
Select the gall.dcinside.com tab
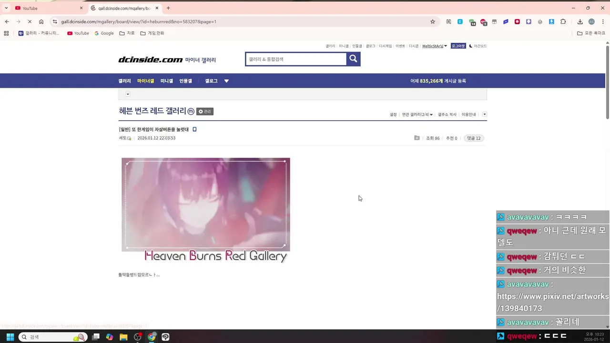(x=124, y=8)
